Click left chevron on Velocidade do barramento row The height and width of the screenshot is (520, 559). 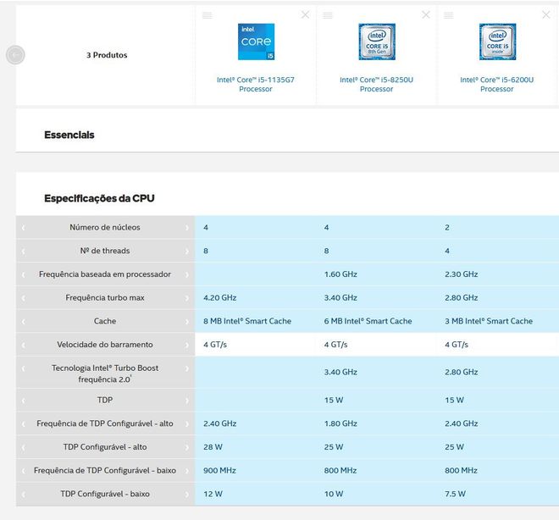tap(23, 345)
